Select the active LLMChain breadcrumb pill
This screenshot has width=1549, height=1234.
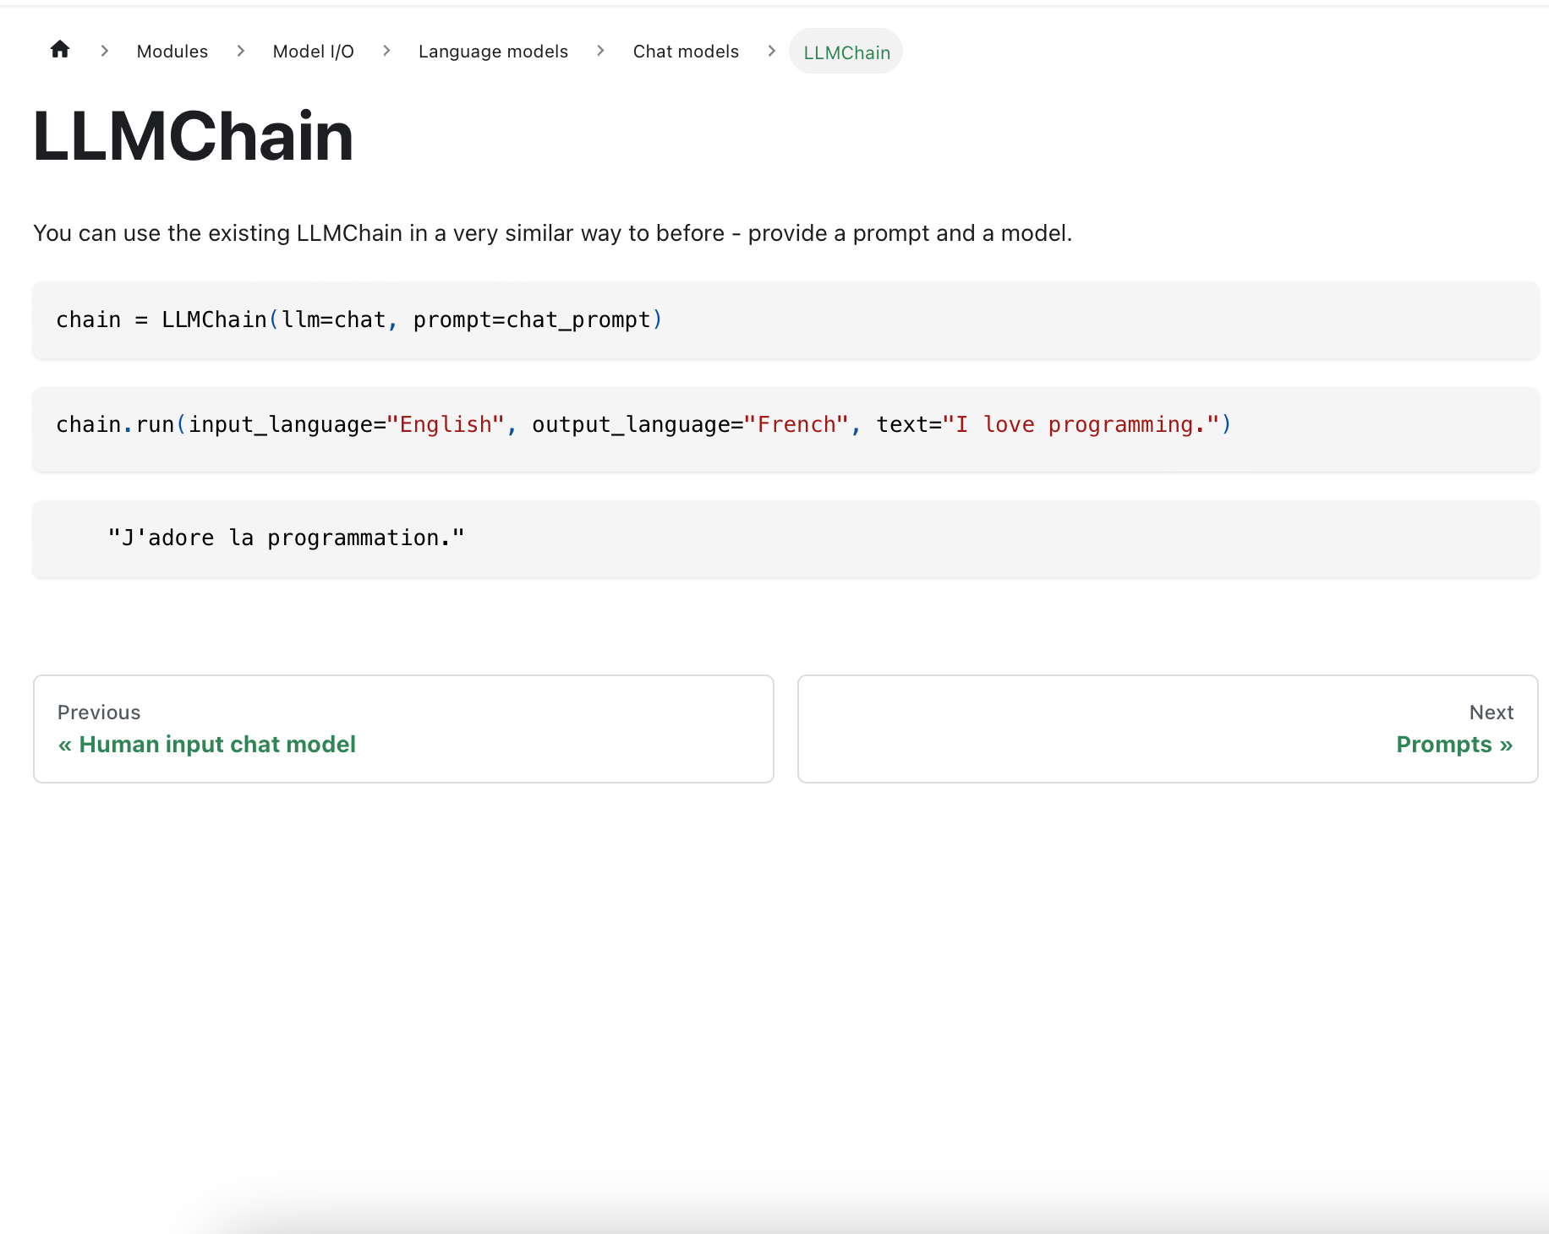[x=846, y=52]
